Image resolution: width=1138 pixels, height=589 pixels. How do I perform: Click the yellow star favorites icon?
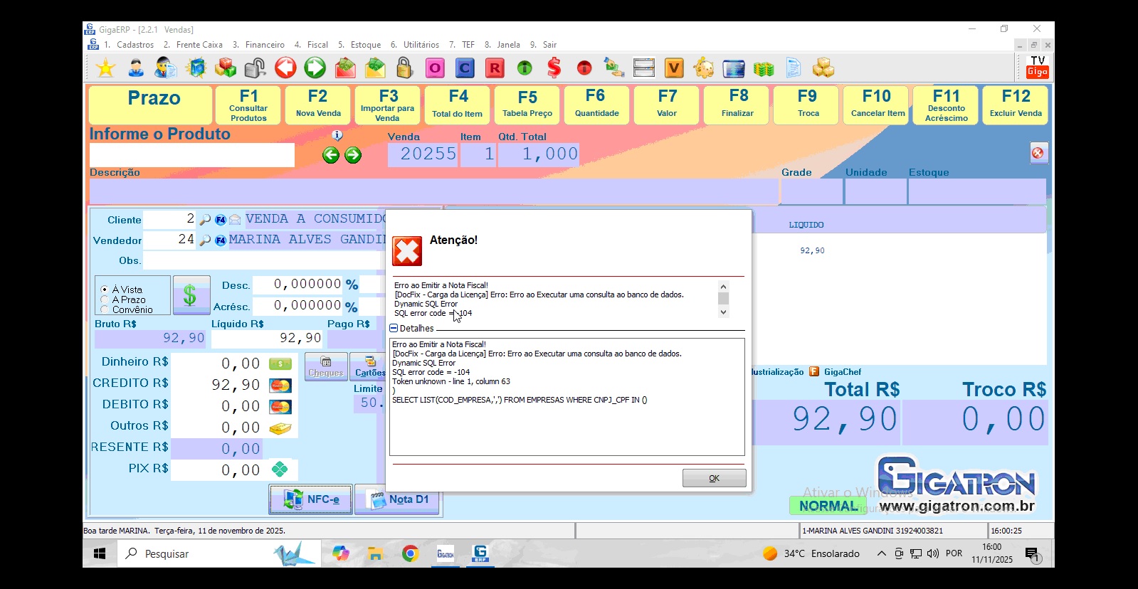pyautogui.click(x=106, y=68)
